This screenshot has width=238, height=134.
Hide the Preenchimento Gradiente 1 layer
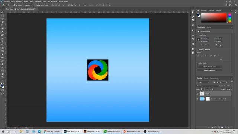(197, 99)
